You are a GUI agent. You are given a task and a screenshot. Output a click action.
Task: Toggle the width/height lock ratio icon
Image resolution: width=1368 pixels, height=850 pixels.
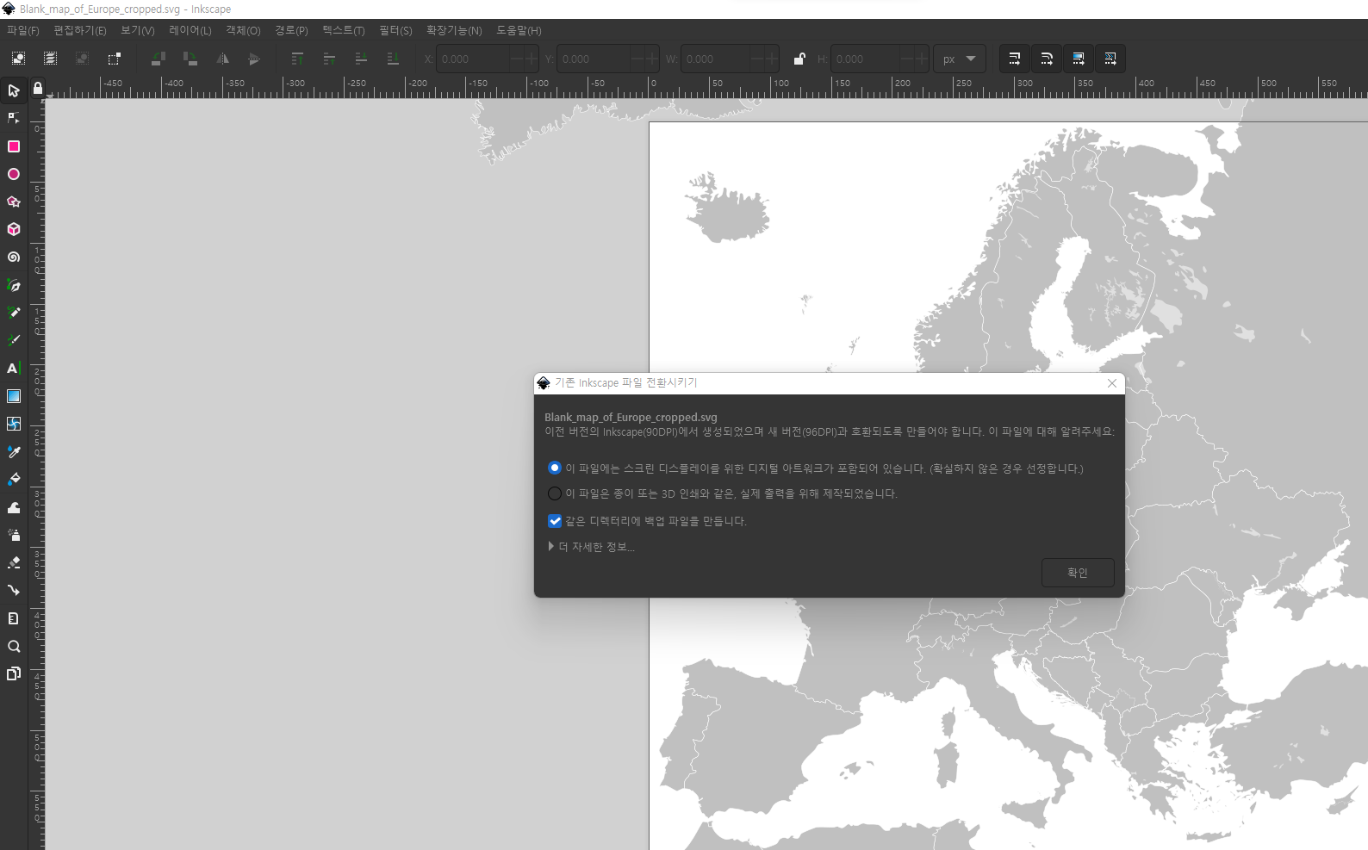click(799, 59)
